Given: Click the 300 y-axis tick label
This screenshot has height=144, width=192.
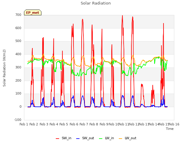Looking at the screenshot, I should (18, 67).
